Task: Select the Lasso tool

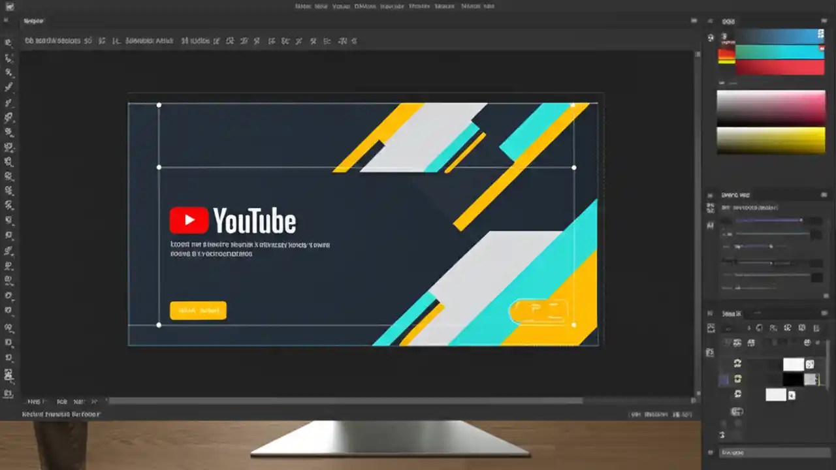Action: (9, 72)
